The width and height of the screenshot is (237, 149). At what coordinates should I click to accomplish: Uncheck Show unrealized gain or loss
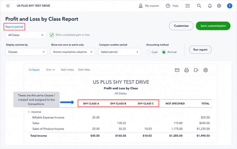52,35
